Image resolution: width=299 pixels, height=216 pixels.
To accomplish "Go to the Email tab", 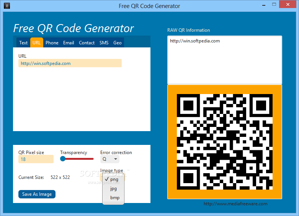I will pyautogui.click(x=69, y=43).
